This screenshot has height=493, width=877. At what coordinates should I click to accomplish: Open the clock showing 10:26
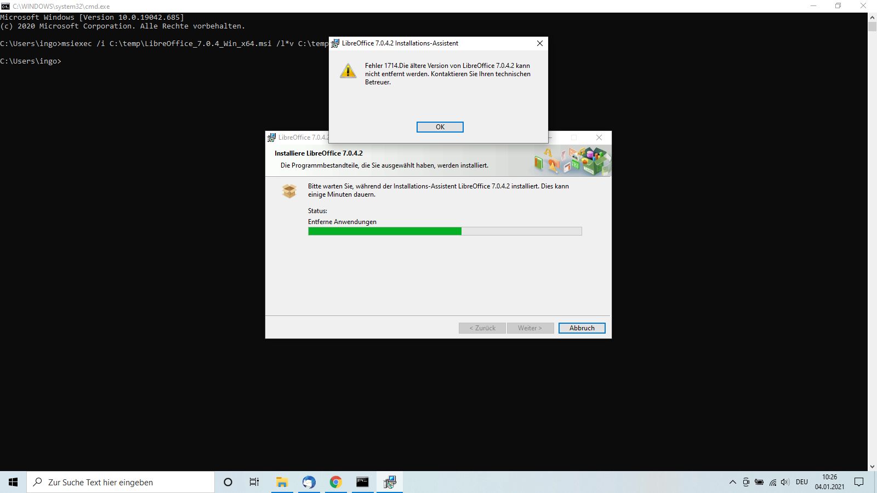[x=829, y=482]
